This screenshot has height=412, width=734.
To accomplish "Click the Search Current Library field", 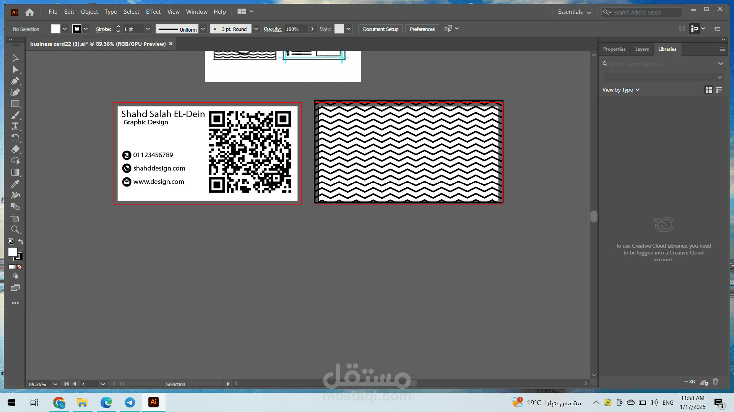I will 663,64.
